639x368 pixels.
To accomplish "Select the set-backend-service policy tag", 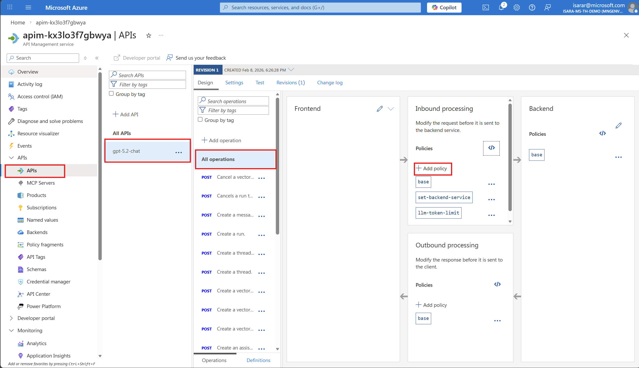I will 444,198.
